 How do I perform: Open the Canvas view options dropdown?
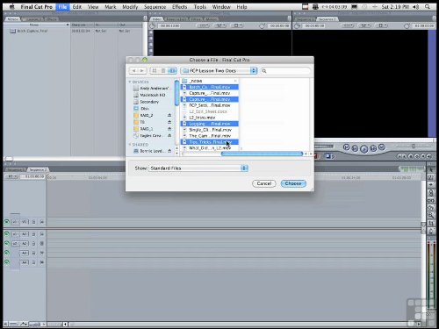pyautogui.click(x=382, y=25)
